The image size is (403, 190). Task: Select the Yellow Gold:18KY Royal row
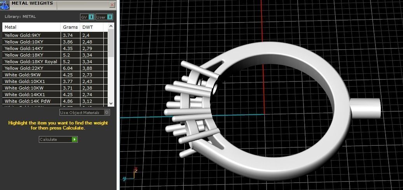click(55, 62)
